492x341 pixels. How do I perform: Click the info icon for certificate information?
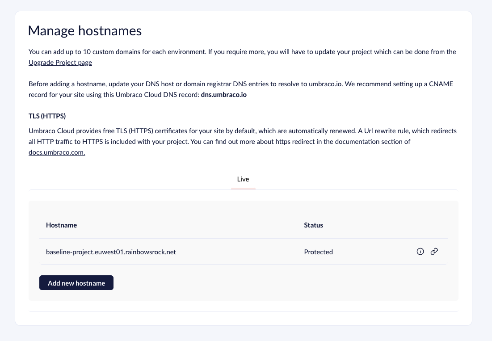pyautogui.click(x=420, y=252)
